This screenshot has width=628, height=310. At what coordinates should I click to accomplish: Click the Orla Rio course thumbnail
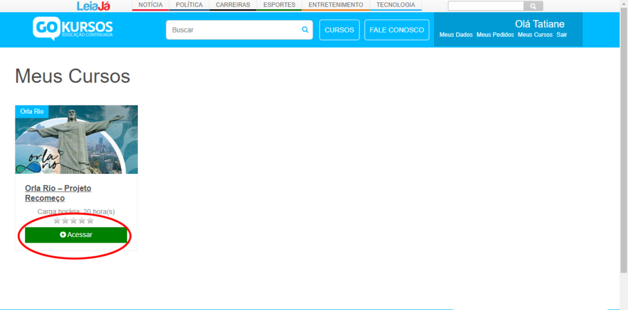pyautogui.click(x=77, y=140)
